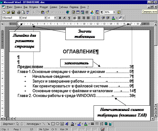This screenshot has width=158, height=131.
Task: Pick the Select Objects arrow tool
Action: coord(18,124)
